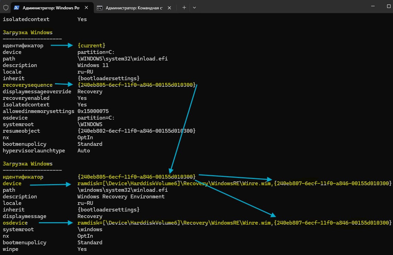This screenshot has height=255, width=393.
Task: Click the {current} identifier value
Action: [x=91, y=46]
